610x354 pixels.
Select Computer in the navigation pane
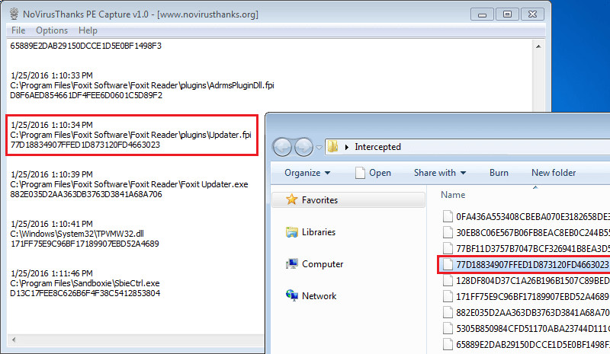(323, 264)
